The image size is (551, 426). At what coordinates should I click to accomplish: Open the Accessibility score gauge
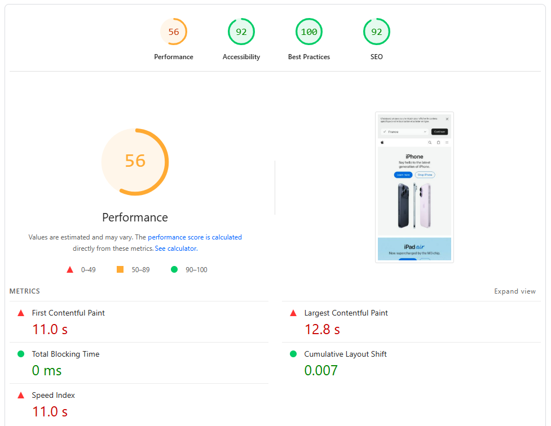tap(241, 32)
